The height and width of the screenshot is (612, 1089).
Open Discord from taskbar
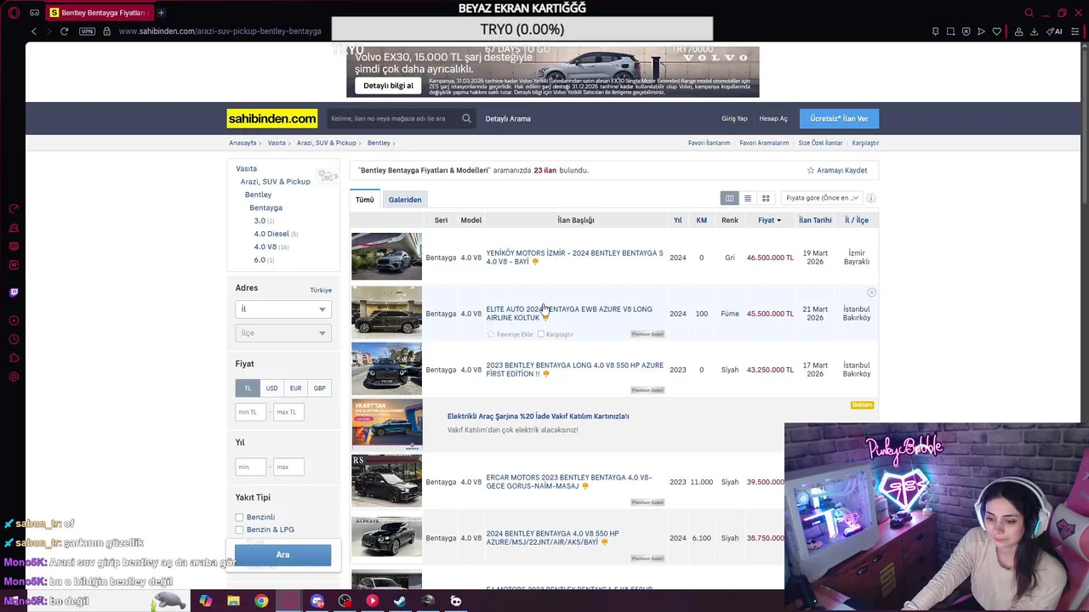point(317,601)
